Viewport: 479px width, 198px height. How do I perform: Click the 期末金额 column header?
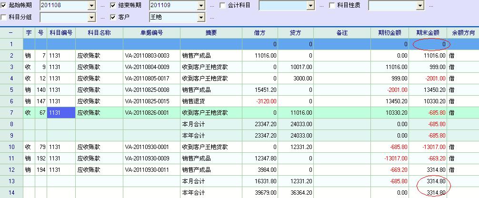coord(428,33)
